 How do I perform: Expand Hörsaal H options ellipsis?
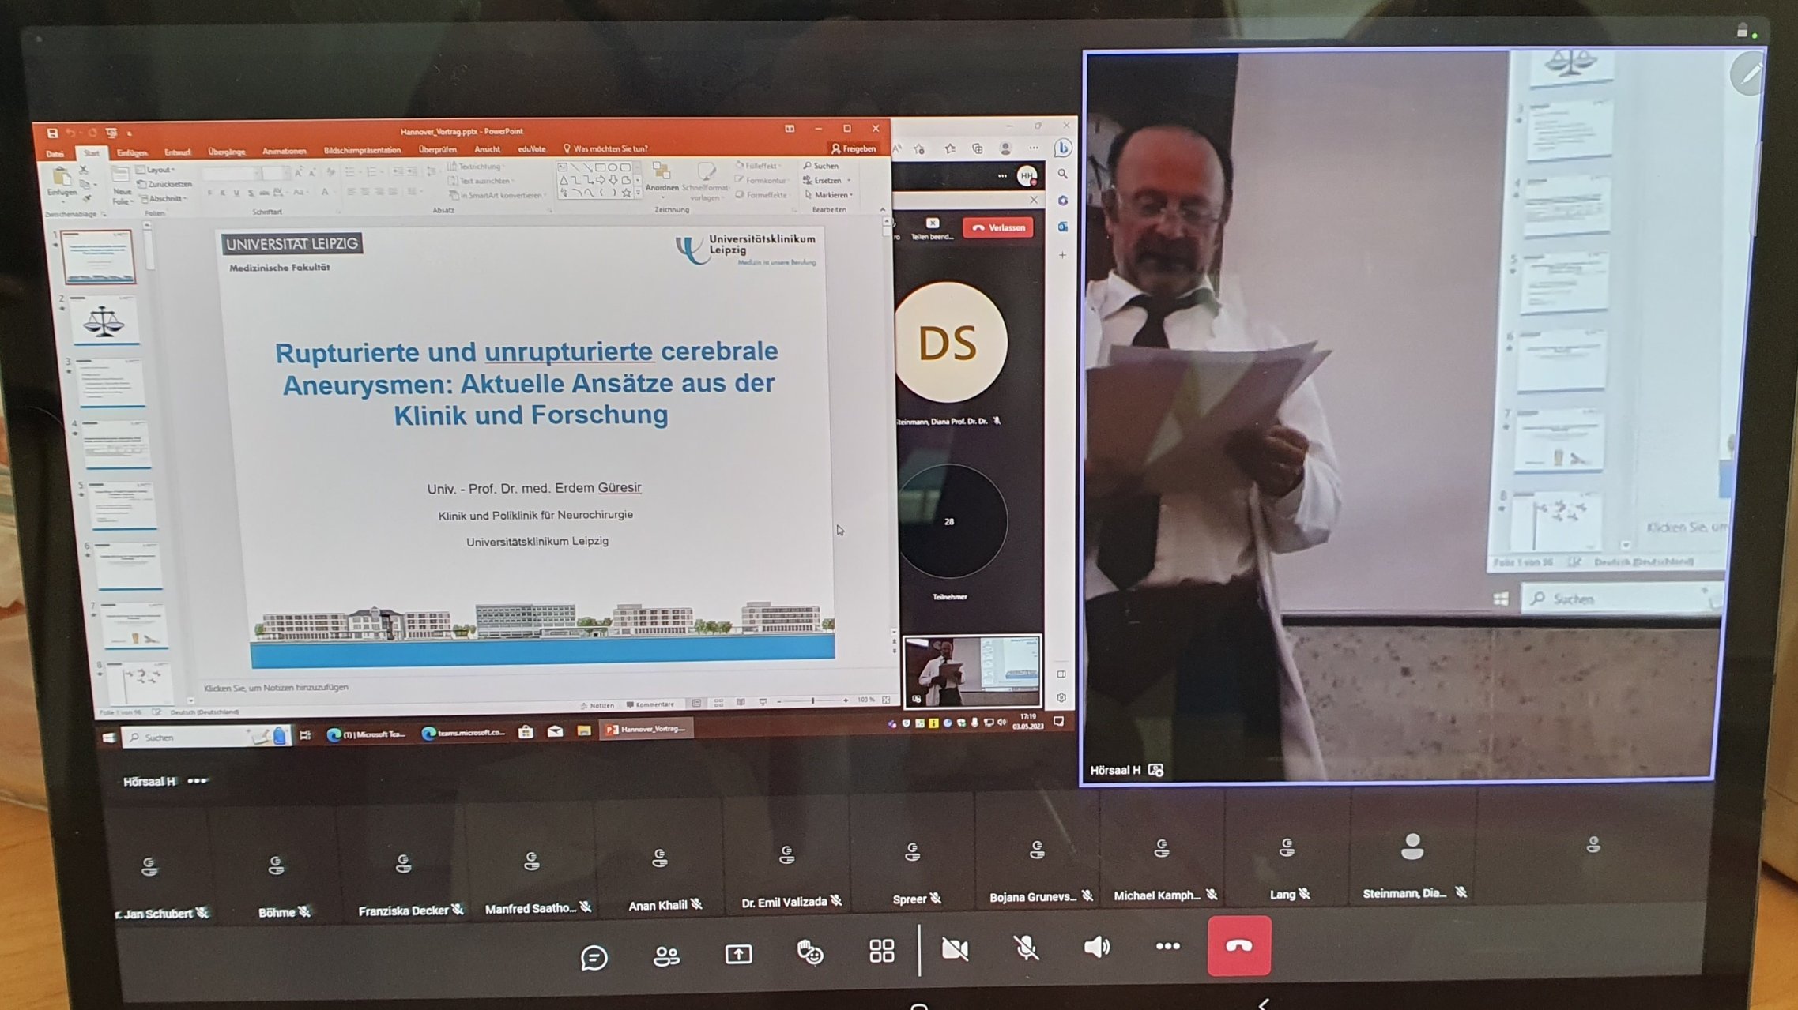198,780
